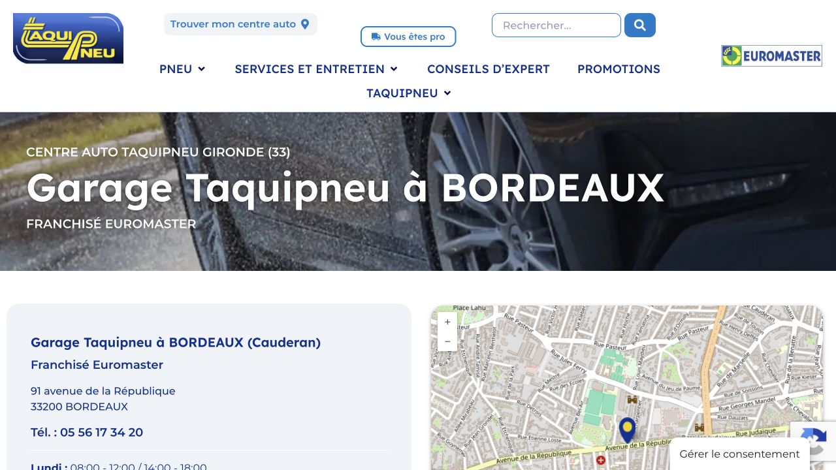Screen dimensions: 836x470
Task: Click the FRANCHISÉ EUROMASTER banner text
Action: coord(111,224)
